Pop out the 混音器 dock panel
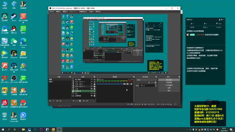This screenshot has width=235, height=132. click(134, 77)
